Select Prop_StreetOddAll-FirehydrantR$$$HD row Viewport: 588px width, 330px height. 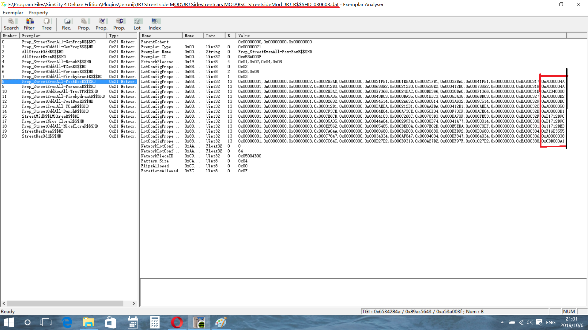[x=69, y=77]
